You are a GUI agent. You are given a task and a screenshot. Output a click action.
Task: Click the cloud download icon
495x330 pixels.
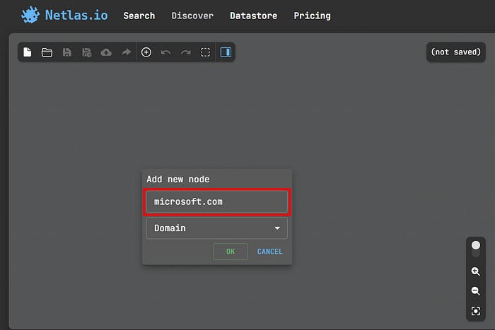pyautogui.click(x=106, y=52)
